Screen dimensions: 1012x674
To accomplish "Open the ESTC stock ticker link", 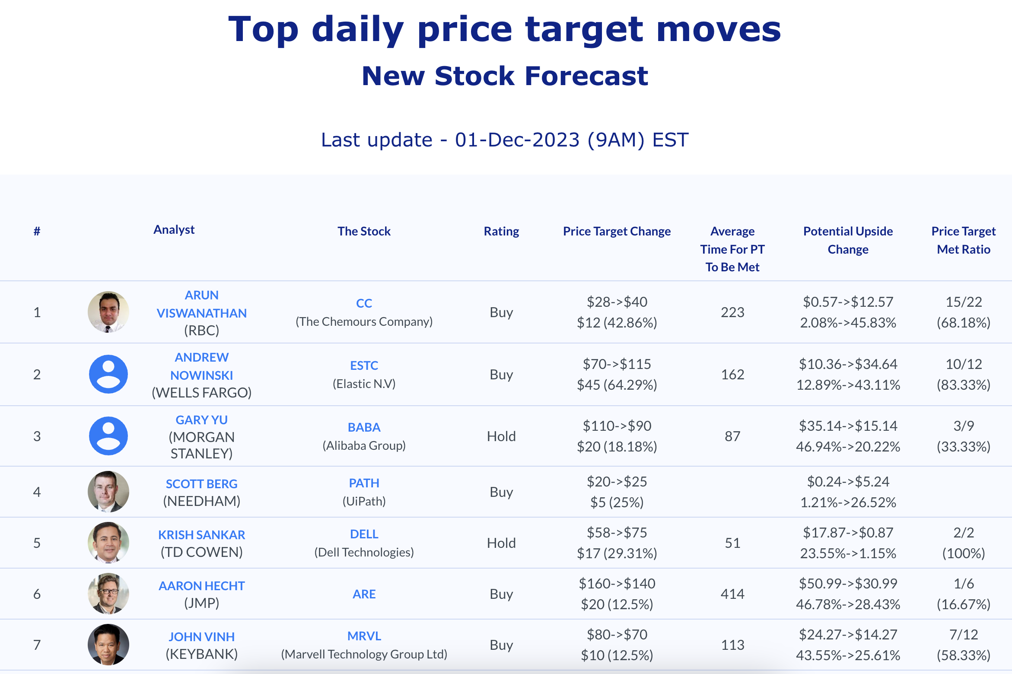I will pyautogui.click(x=364, y=366).
